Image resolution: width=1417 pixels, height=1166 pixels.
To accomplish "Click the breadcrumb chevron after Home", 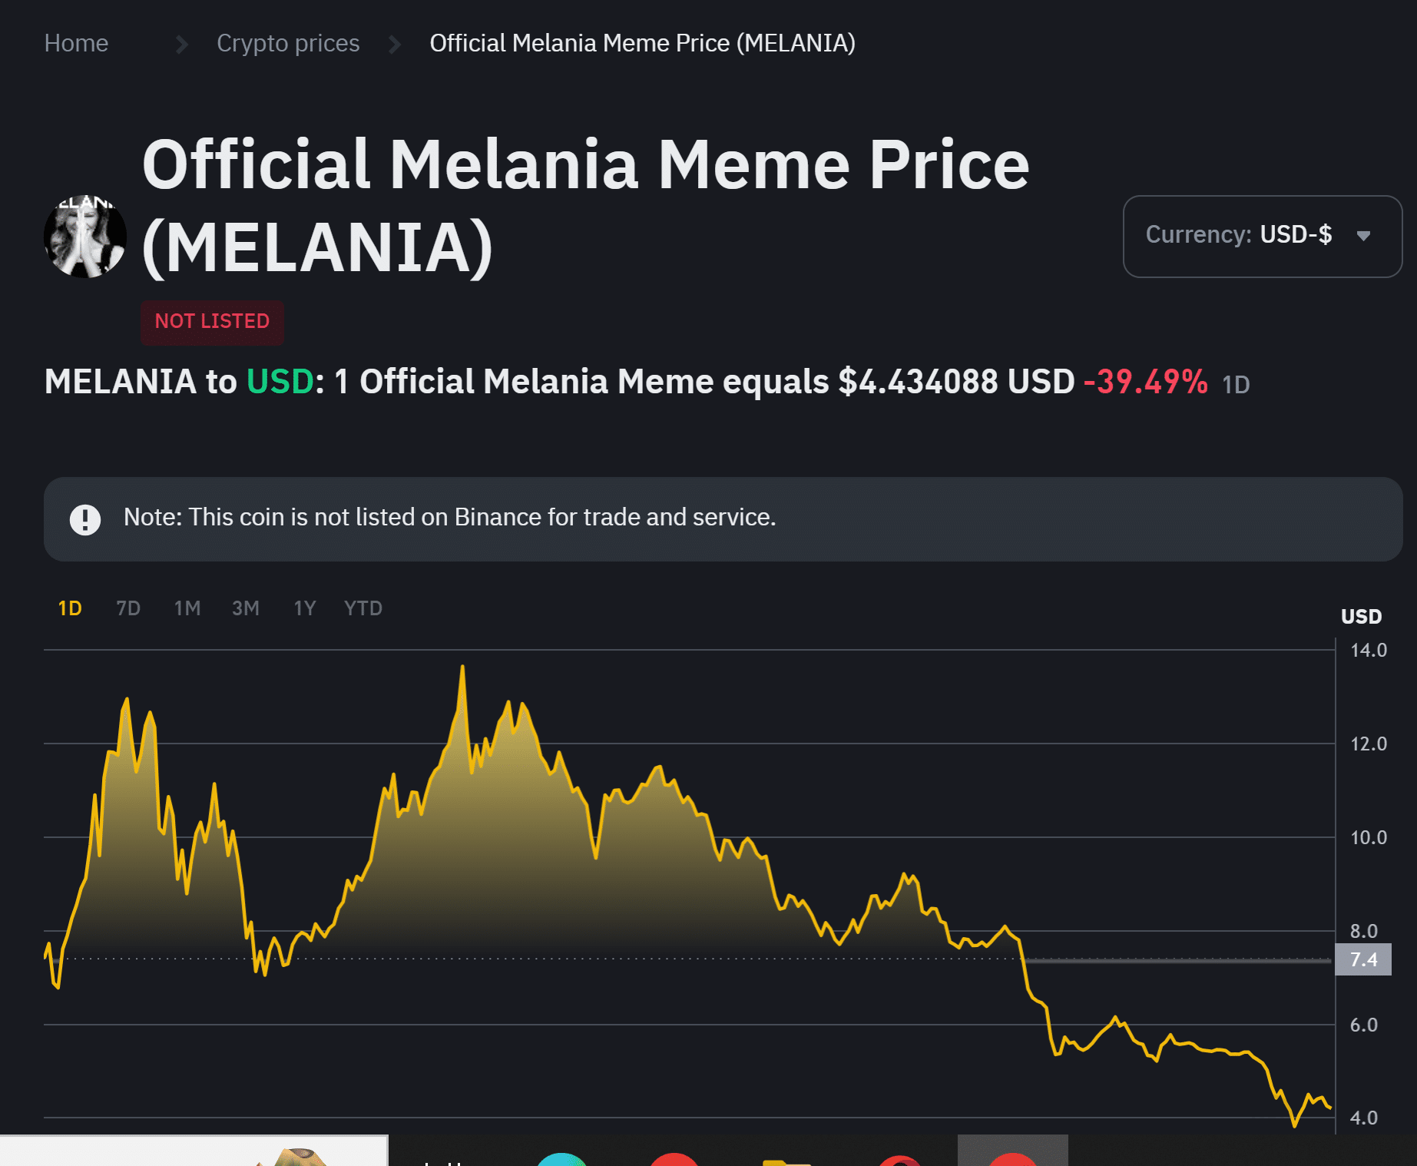I will click(x=182, y=45).
